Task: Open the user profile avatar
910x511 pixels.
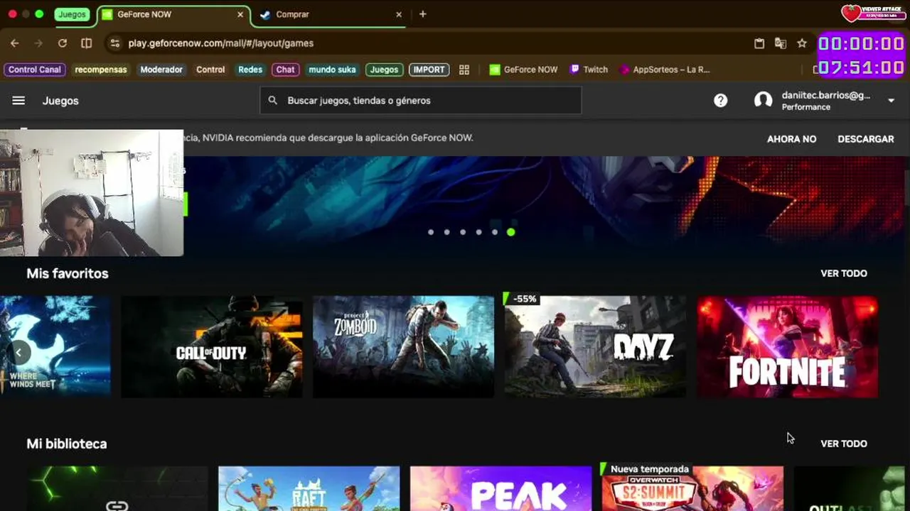Action: [x=764, y=101]
